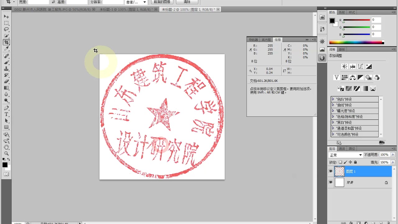Add a Brightness/Contrast adjustment
Viewport: 398px width, 224px height.
pyautogui.click(x=345, y=66)
